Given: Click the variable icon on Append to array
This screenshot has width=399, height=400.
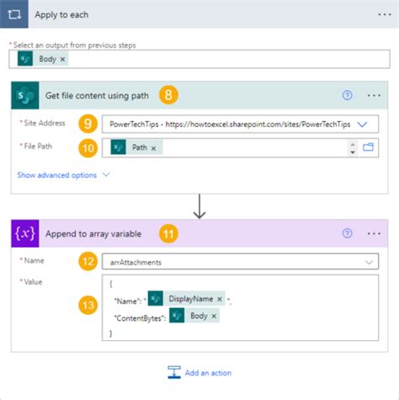Looking at the screenshot, I should coord(25,233).
